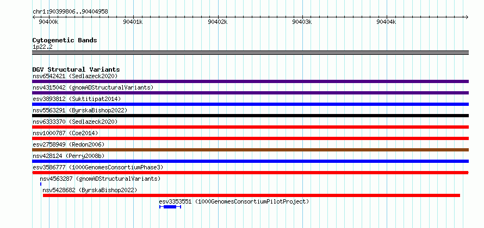Select the gray 1p22.2 cytogenetic band bar

pyautogui.click(x=250, y=53)
